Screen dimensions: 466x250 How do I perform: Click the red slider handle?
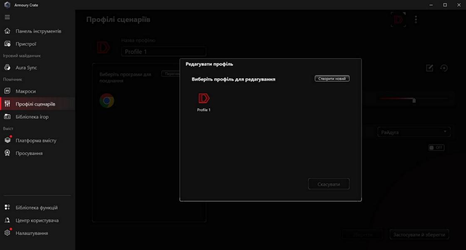point(414,100)
